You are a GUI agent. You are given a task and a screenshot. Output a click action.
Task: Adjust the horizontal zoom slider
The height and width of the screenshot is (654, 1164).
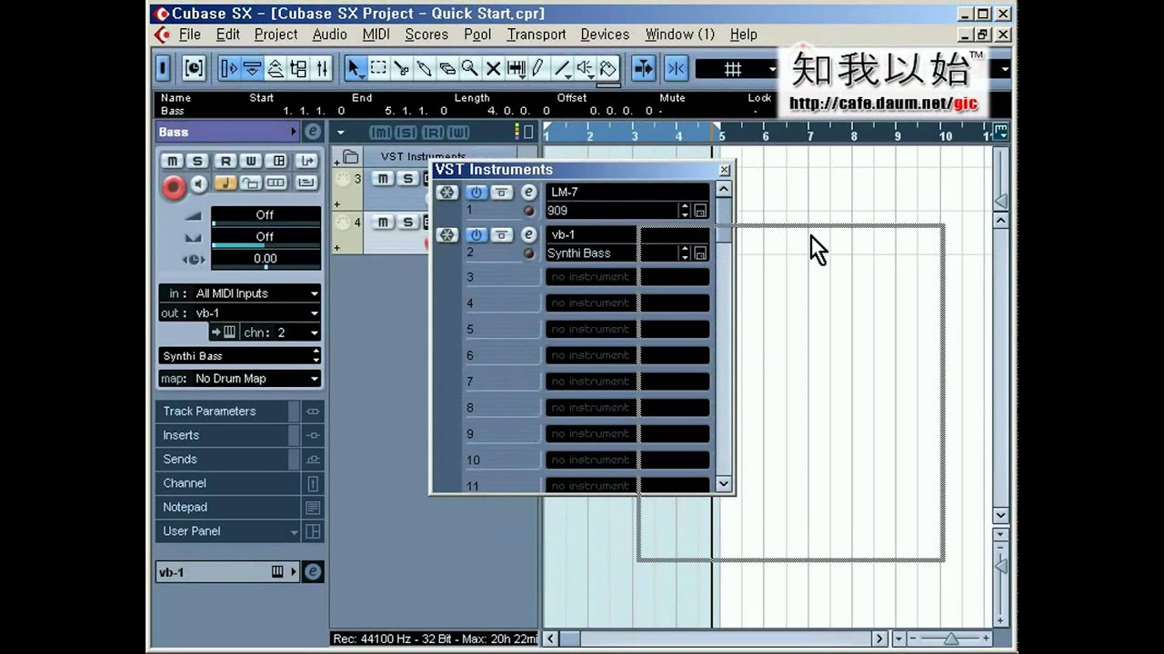pyautogui.click(x=951, y=639)
